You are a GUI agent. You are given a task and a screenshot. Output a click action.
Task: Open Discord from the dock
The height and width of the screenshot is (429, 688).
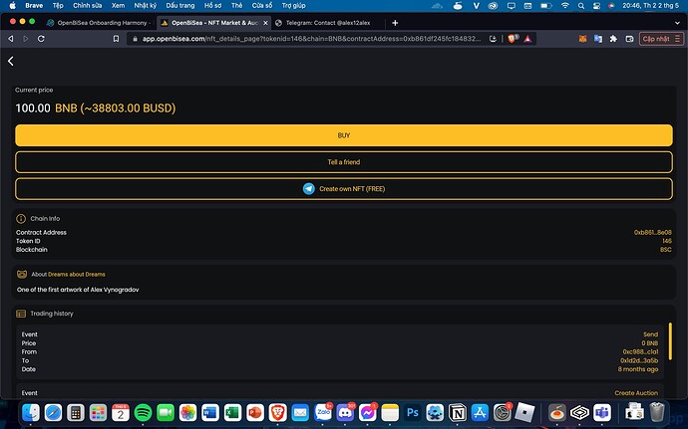point(345,412)
